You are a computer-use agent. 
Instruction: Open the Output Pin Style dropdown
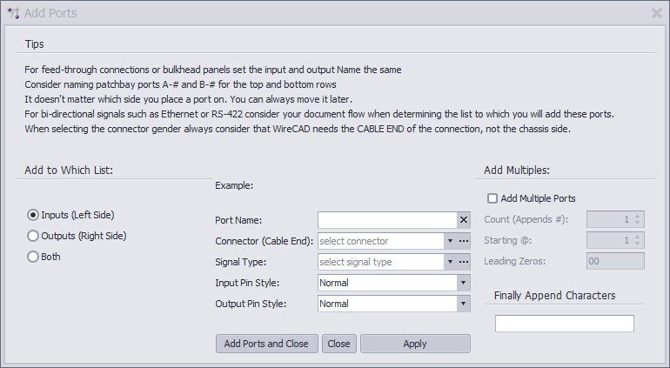[463, 304]
